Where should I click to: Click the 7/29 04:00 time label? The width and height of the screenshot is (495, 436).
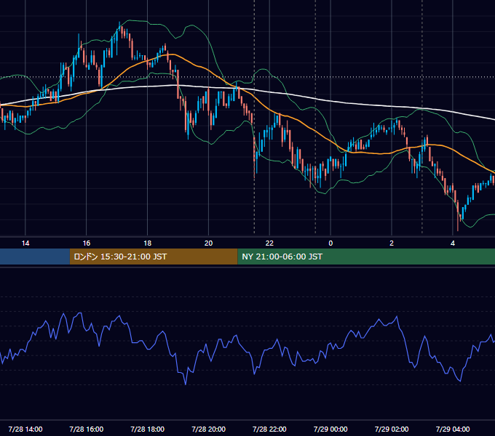pyautogui.click(x=453, y=429)
